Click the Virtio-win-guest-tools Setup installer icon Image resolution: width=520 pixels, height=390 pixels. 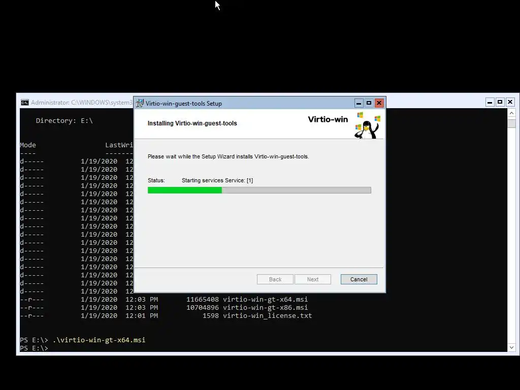click(x=140, y=103)
